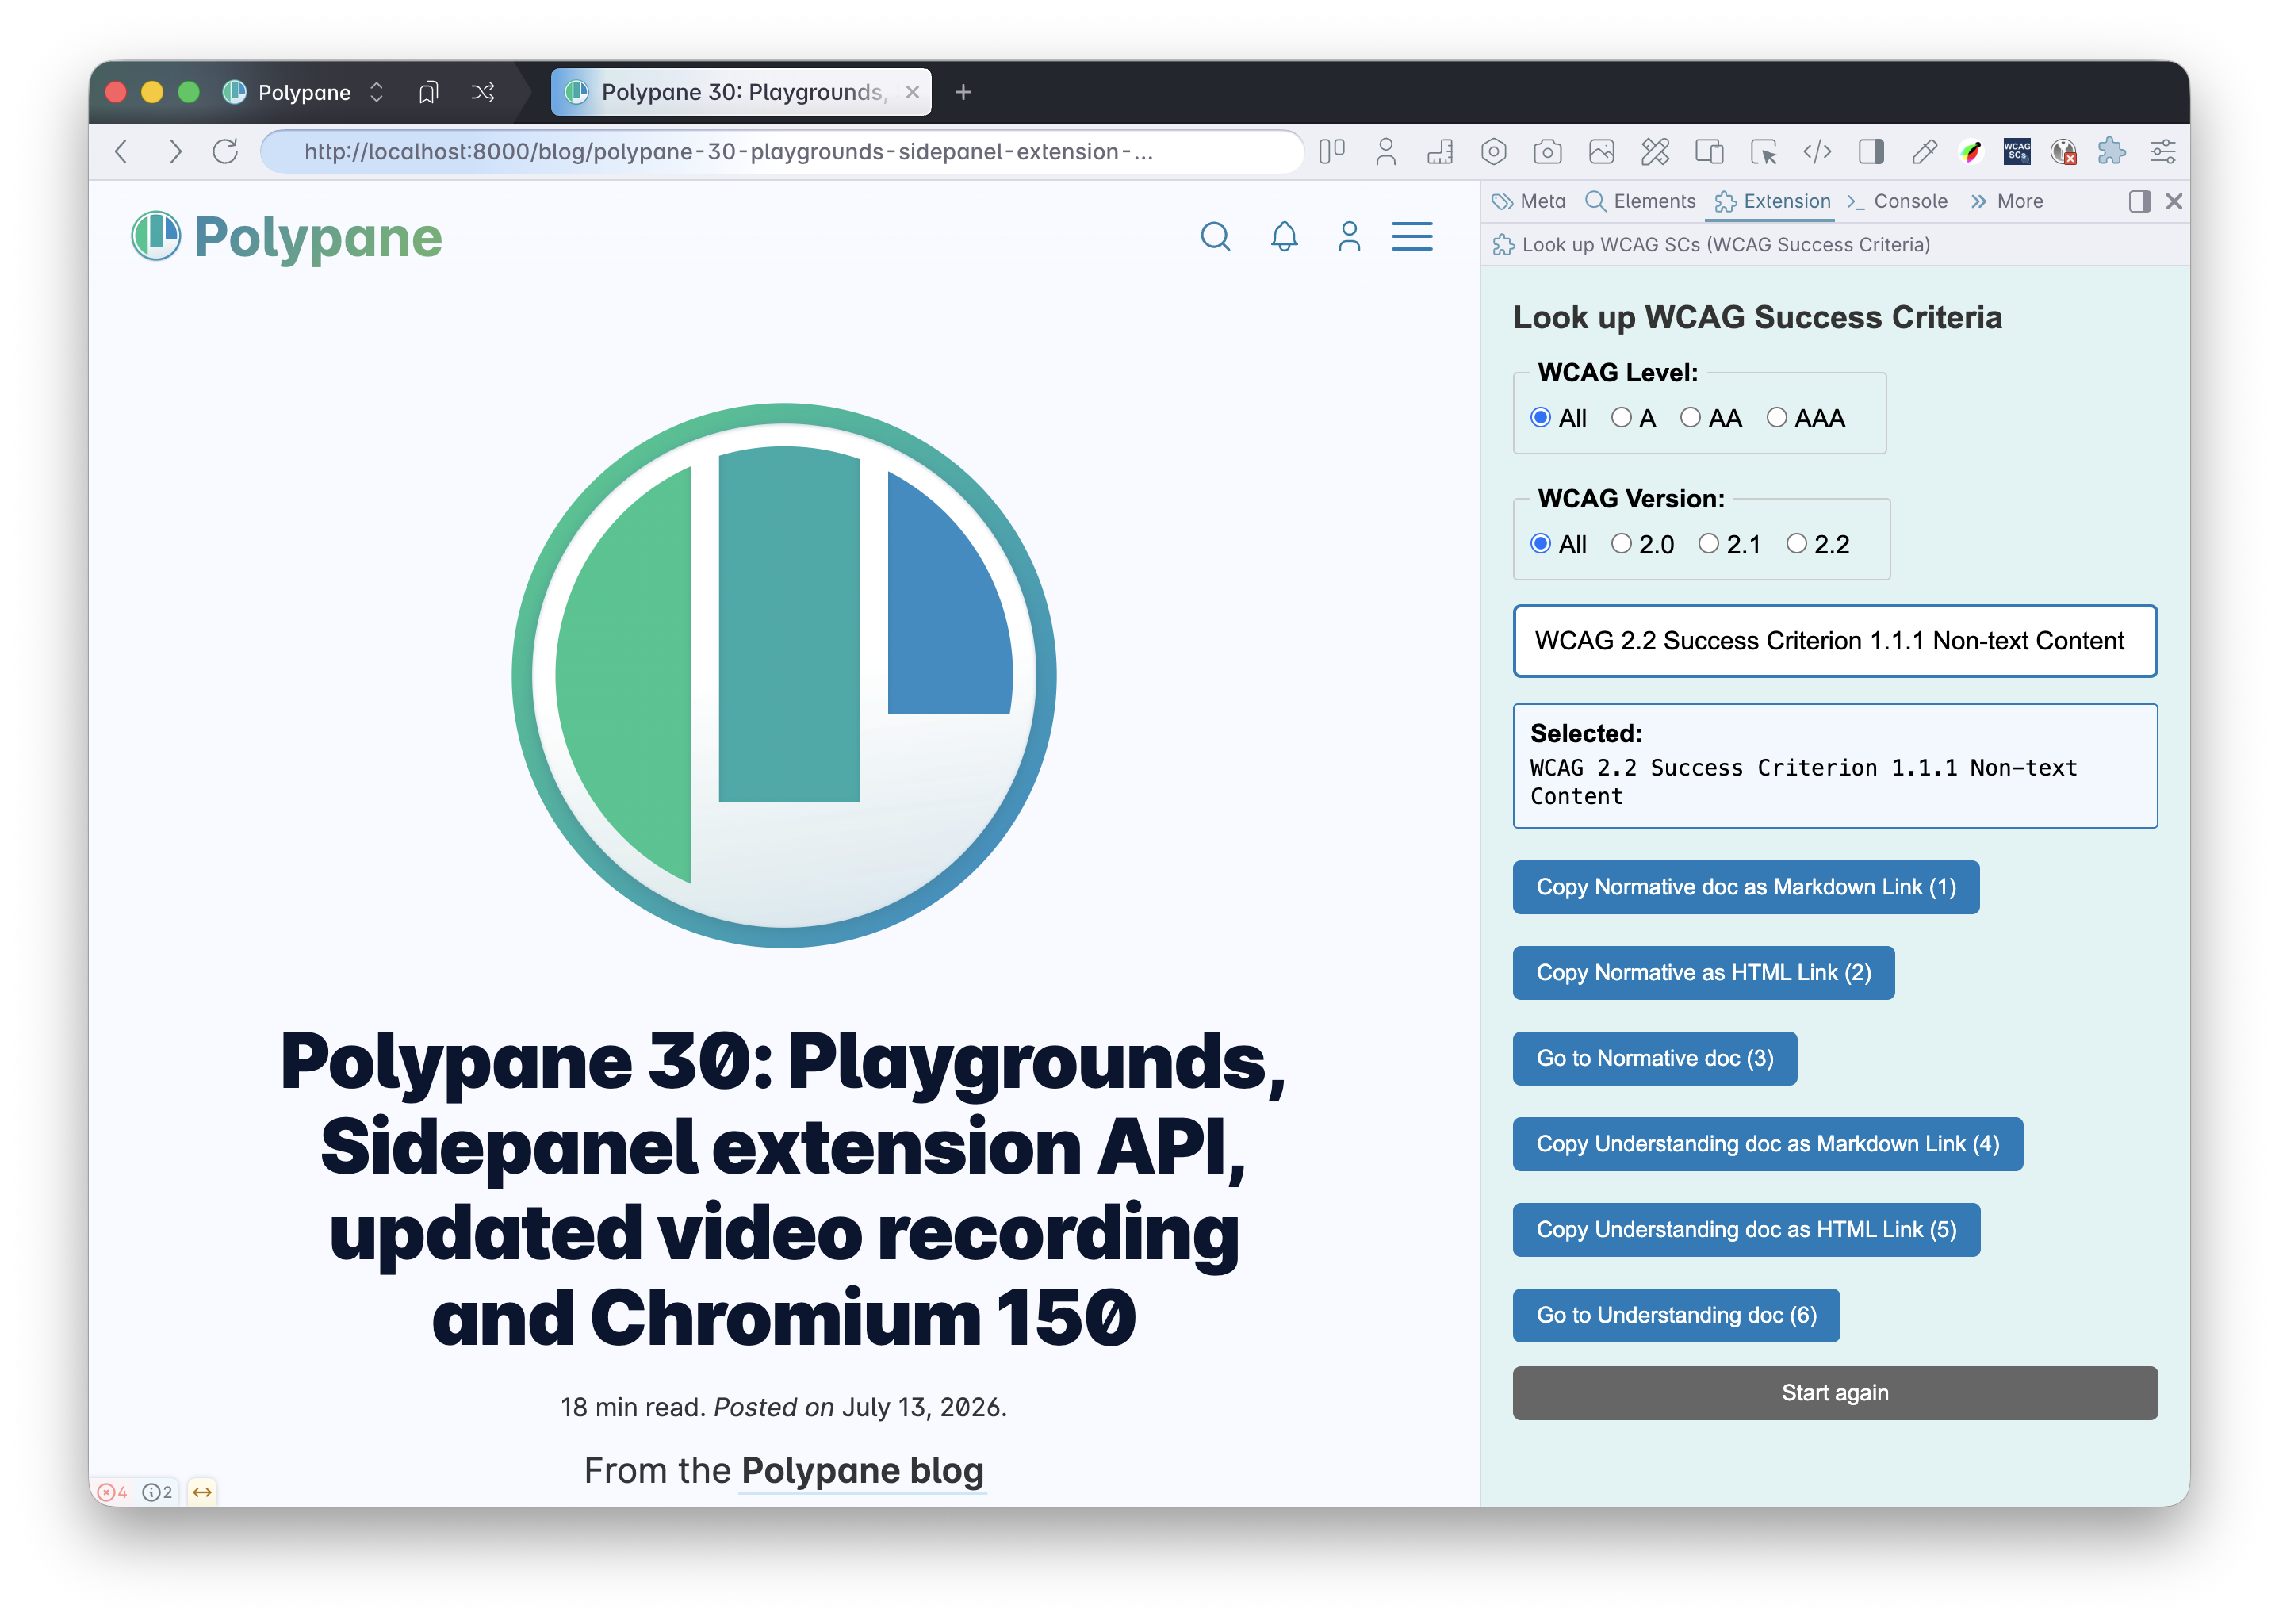Click the crossed pencil and ruler icon
Image resolution: width=2279 pixels, height=1624 pixels.
(1656, 151)
